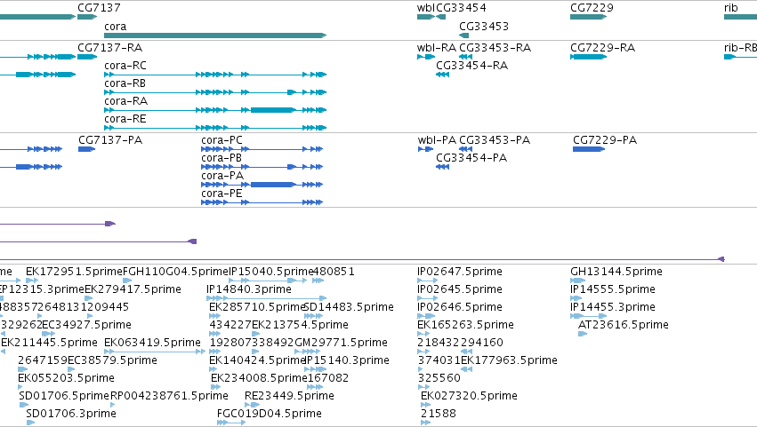Open EST EK234008.5prime label
Viewport: 757px width, 427px height.
[x=259, y=379]
